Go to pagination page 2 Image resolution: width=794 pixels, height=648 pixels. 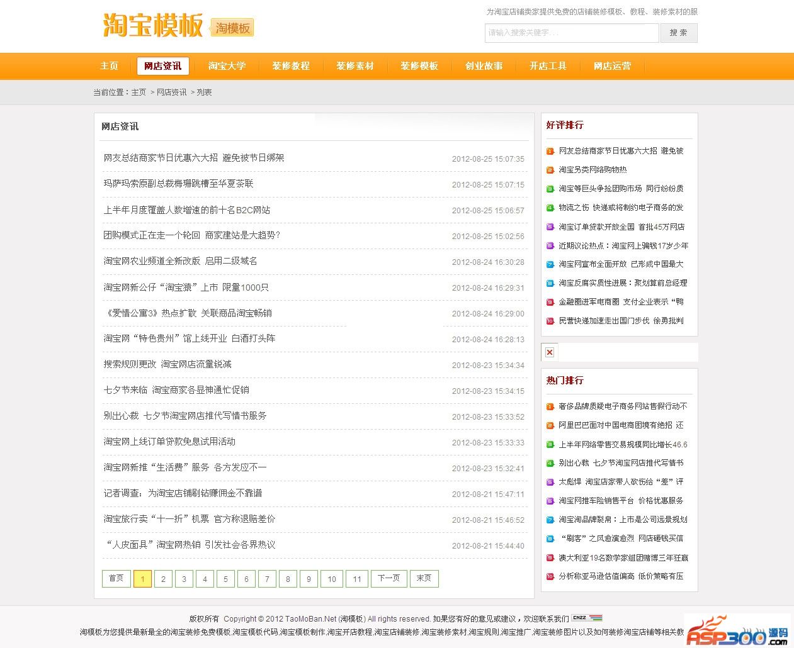click(163, 578)
